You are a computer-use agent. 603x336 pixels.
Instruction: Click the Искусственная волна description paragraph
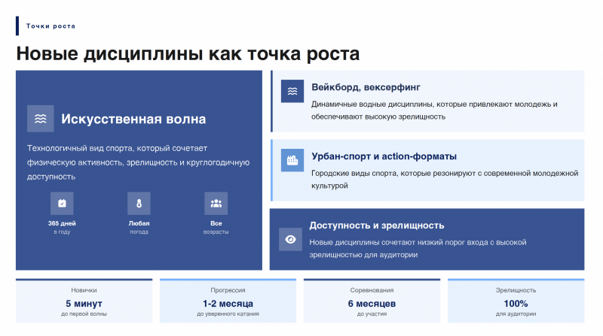(x=138, y=162)
